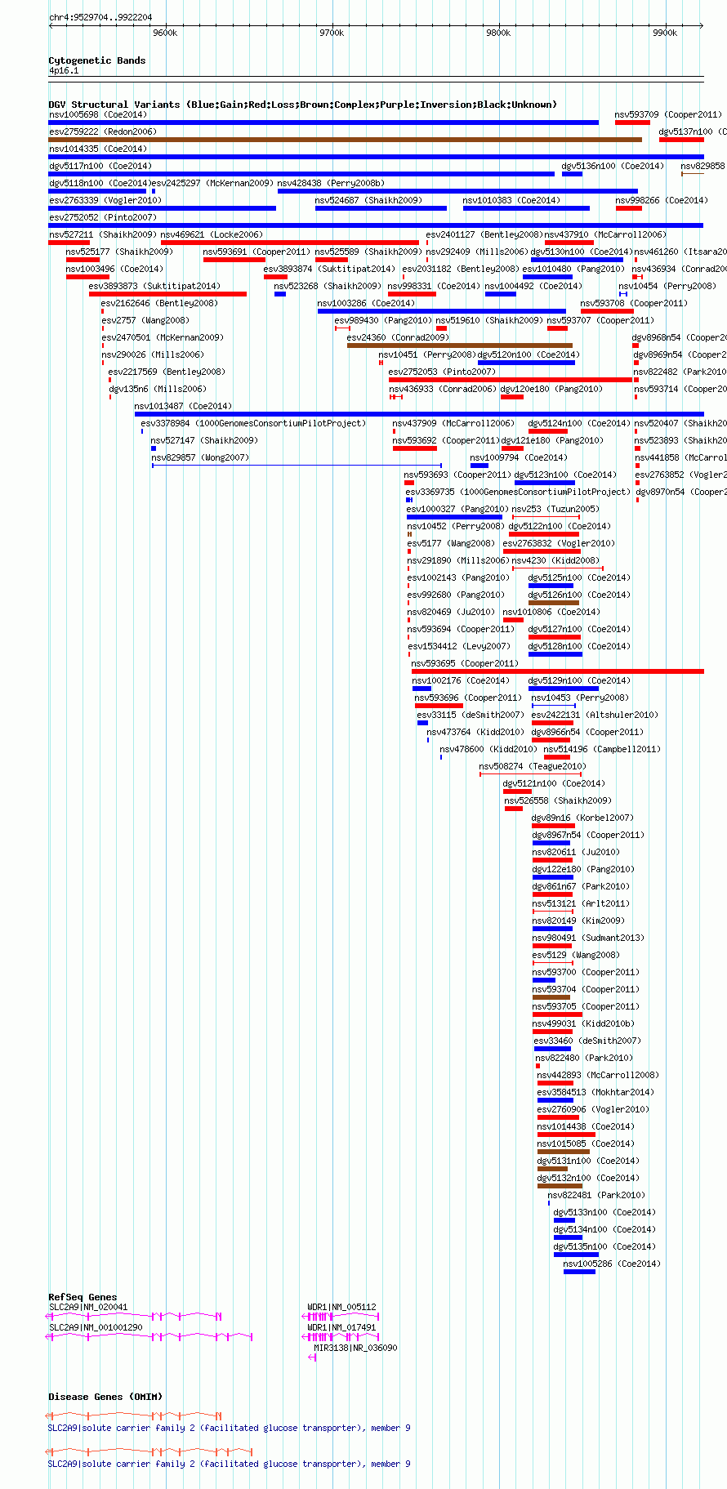Click the 9700k ruler position label
This screenshot has height=1489, width=727.
332,33
